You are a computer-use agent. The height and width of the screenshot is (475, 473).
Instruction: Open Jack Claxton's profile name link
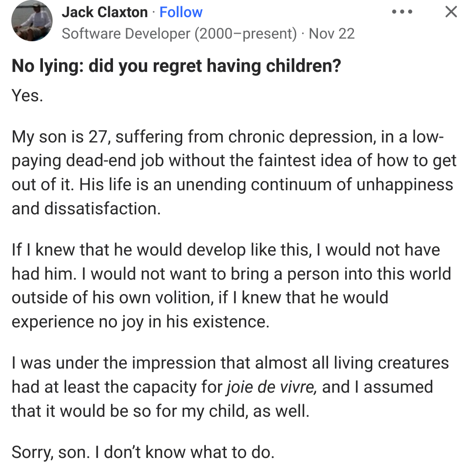(x=105, y=12)
